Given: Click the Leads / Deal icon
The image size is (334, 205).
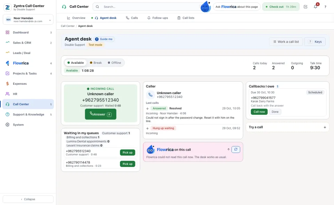Looking at the screenshot, I should pos(7,53).
